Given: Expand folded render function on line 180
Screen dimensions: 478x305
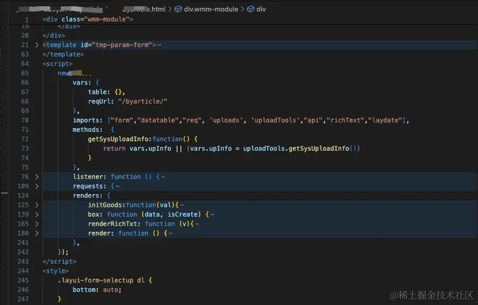Looking at the screenshot, I should tap(37, 233).
